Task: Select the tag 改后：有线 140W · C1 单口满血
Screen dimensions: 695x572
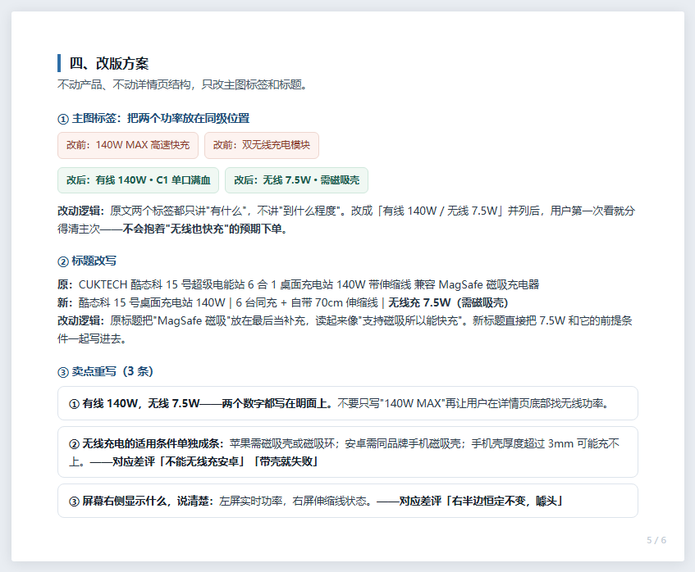Action: click(x=139, y=180)
